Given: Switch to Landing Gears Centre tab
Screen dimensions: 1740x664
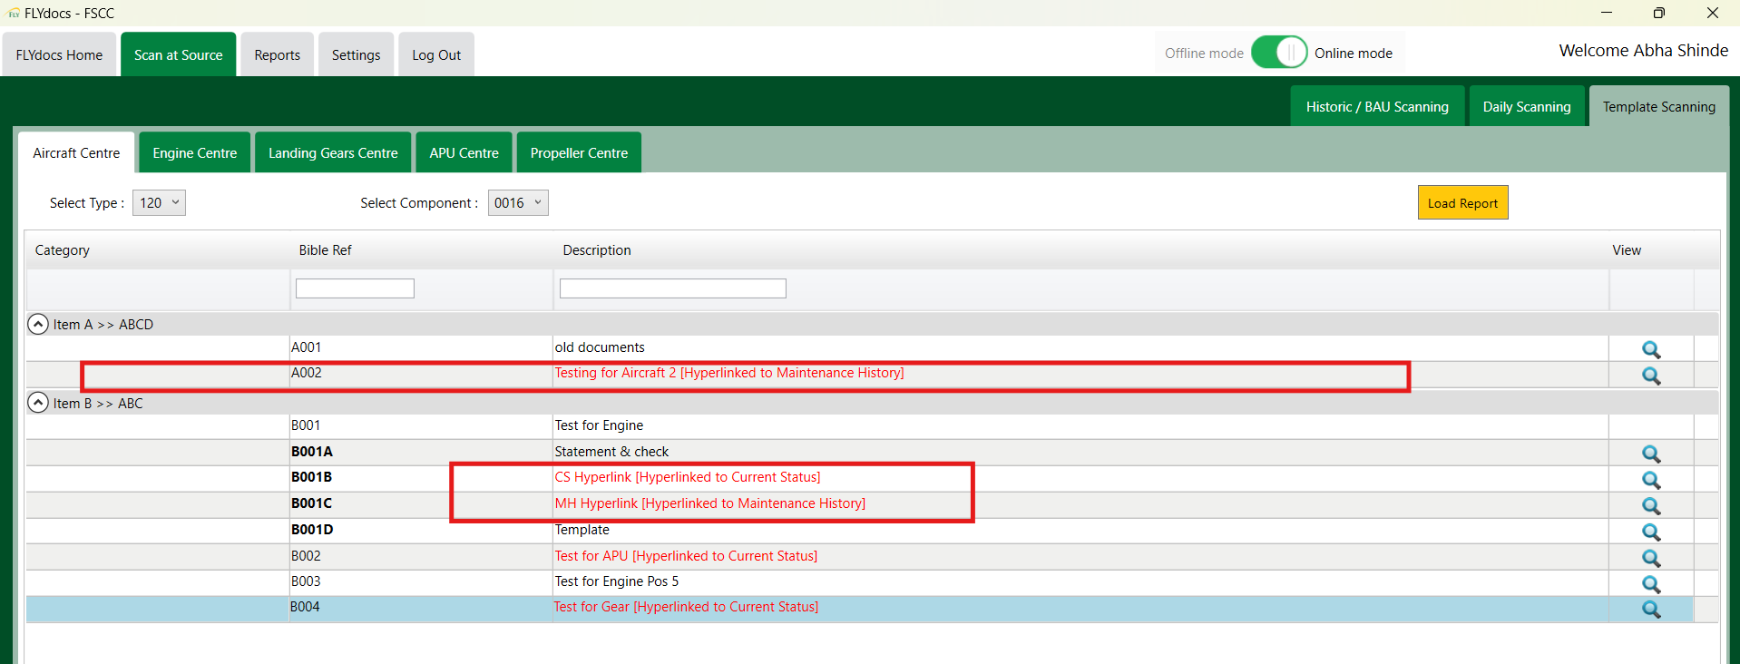Looking at the screenshot, I should coord(333,152).
